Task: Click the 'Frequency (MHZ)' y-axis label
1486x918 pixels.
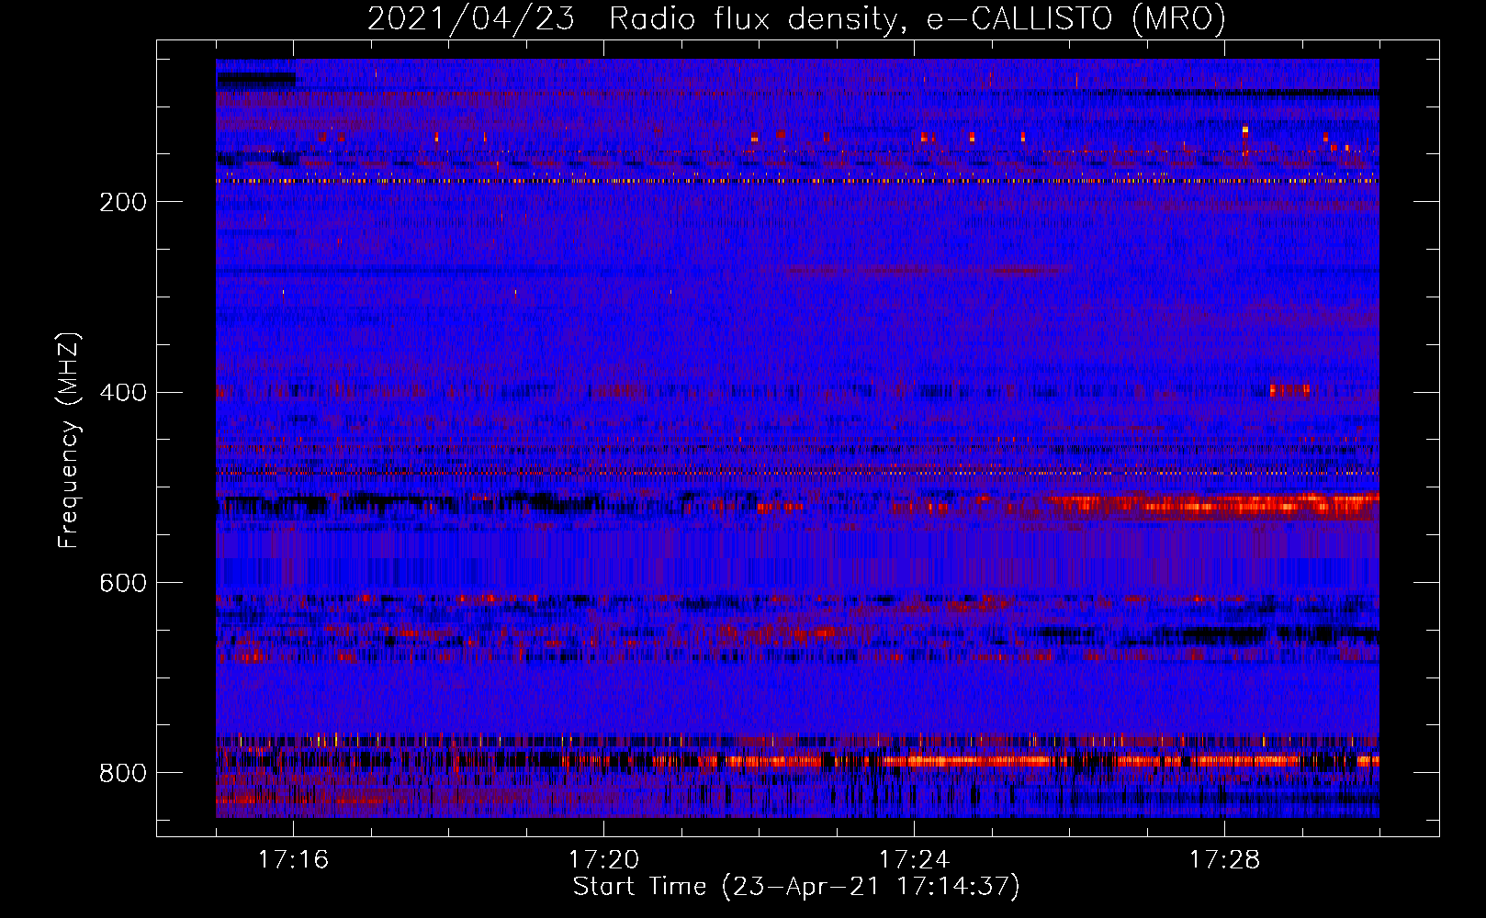Action: (x=69, y=440)
